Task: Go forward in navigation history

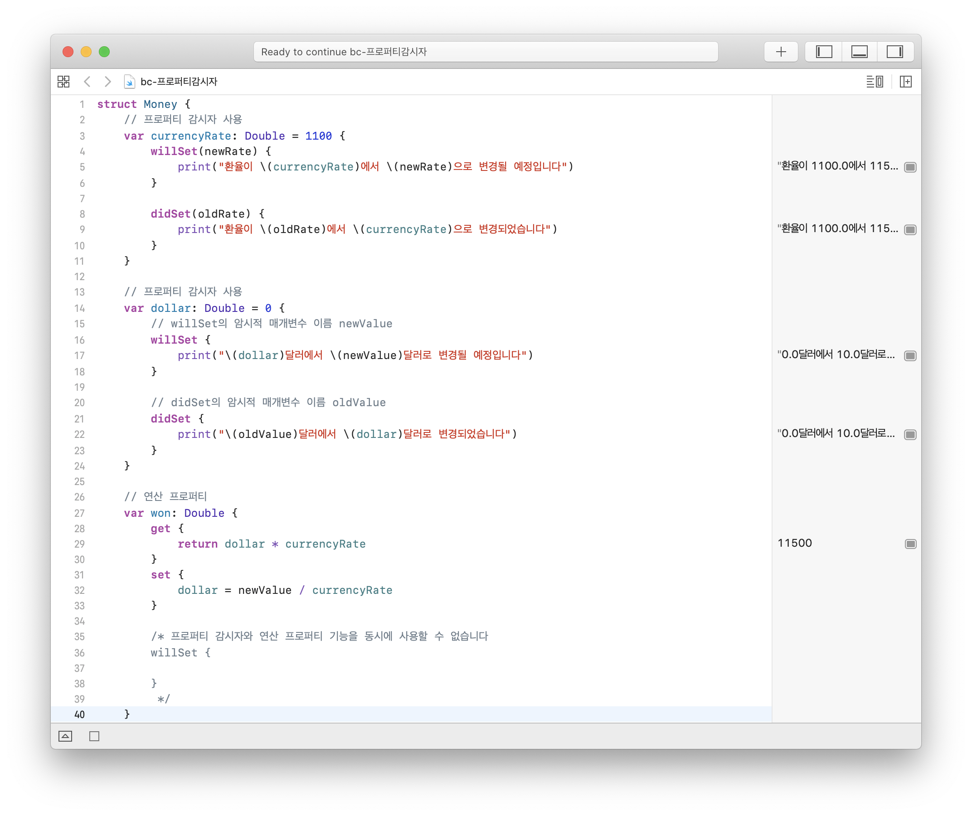Action: coord(107,82)
